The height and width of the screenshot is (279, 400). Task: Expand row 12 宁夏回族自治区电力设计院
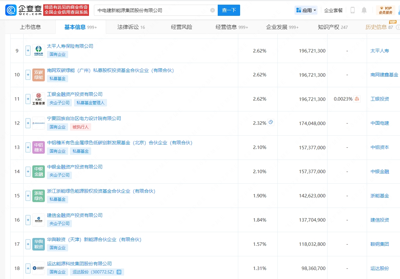(x=28, y=123)
